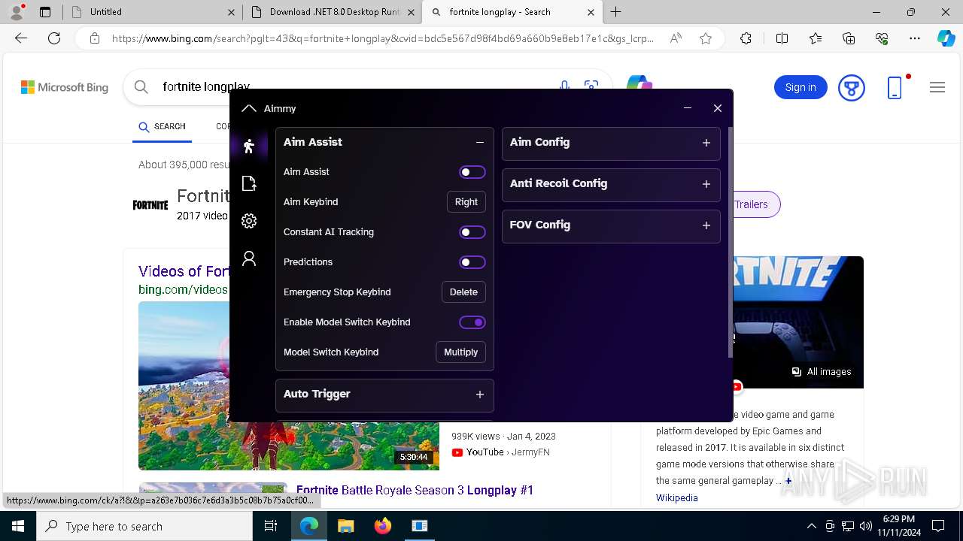Click the Windows taskbar search box

point(144,526)
